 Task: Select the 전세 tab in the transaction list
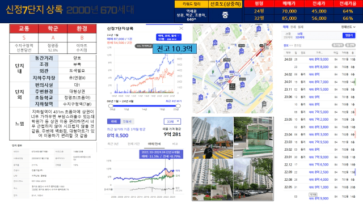(x=293, y=27)
